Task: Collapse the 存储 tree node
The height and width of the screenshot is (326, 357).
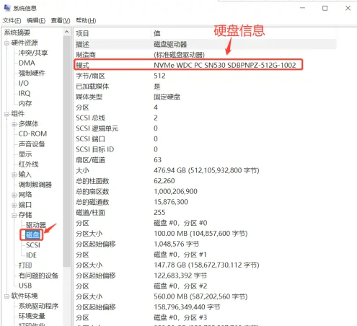Action: click(14, 215)
